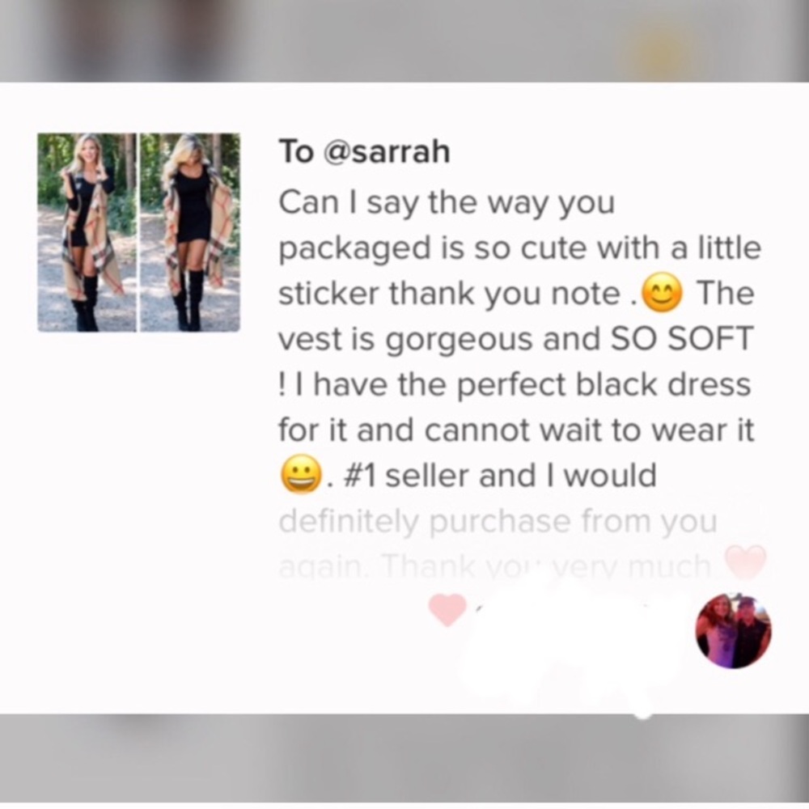
Task: Open the right product photo thumbnail
Action: coord(190,232)
